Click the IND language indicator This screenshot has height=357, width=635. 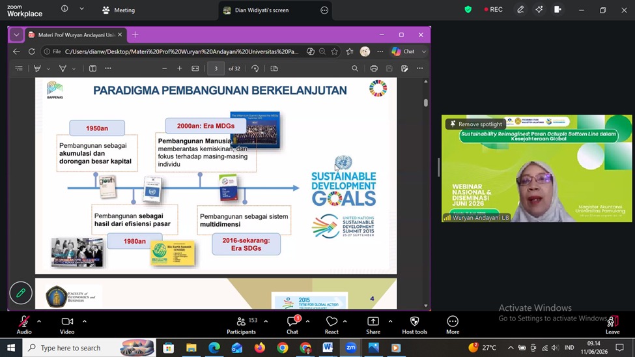click(x=569, y=348)
